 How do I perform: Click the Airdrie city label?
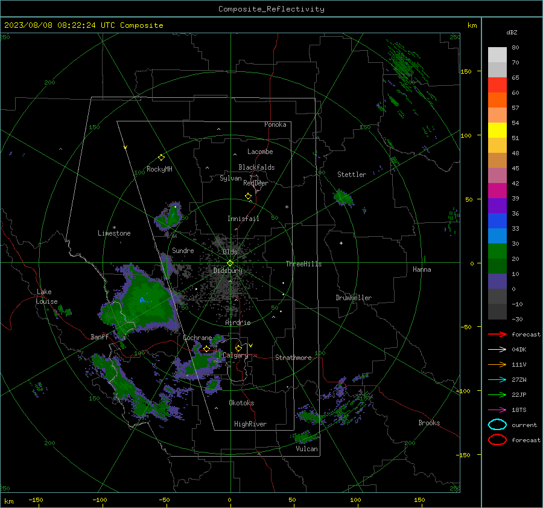(238, 323)
